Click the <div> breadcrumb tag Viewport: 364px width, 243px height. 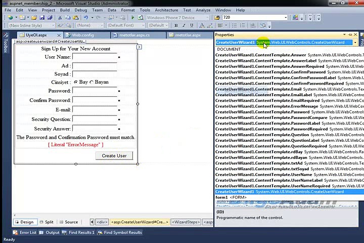tap(102, 222)
